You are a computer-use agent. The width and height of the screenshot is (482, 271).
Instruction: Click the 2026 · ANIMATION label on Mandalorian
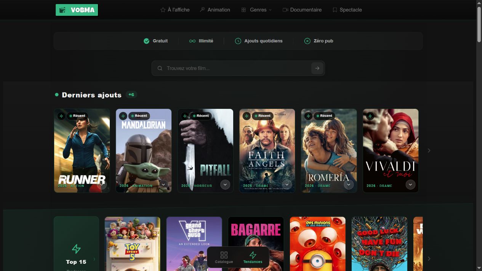tap(136, 186)
